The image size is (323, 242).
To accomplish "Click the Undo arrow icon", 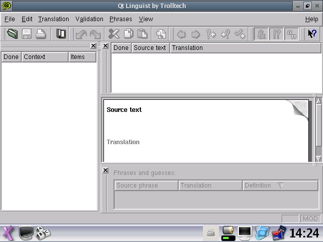I will (81, 34).
